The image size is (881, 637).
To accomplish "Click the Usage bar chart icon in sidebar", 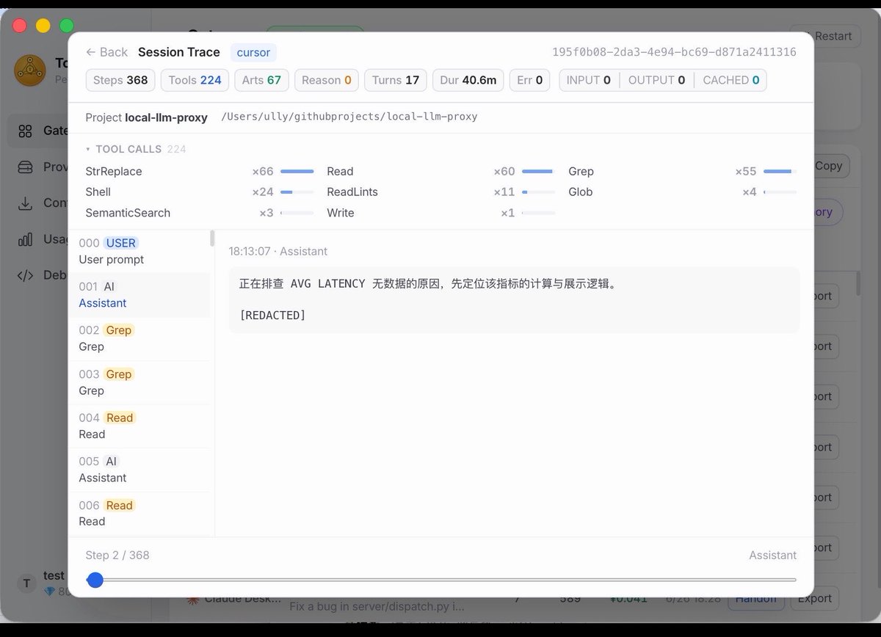I will (x=26, y=239).
